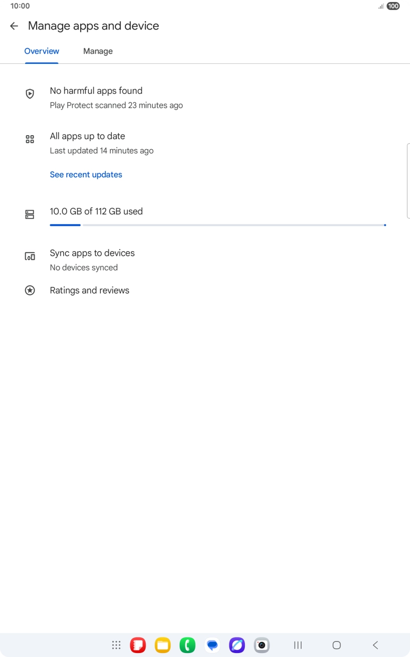
Task: Open the See recent updates link
Action: [86, 175]
